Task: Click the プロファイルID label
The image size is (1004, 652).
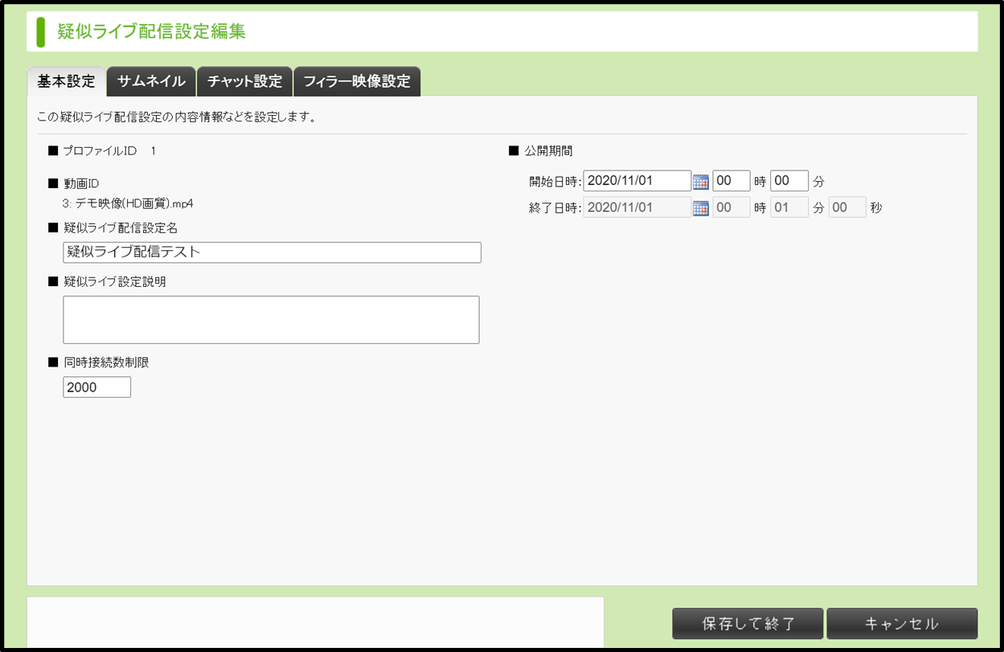Action: (100, 150)
